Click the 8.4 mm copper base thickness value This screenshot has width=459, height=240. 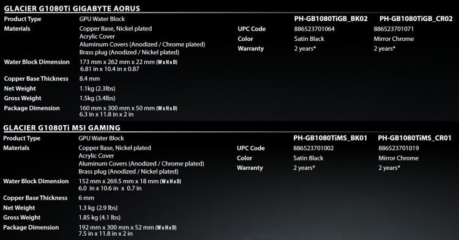[89, 79]
